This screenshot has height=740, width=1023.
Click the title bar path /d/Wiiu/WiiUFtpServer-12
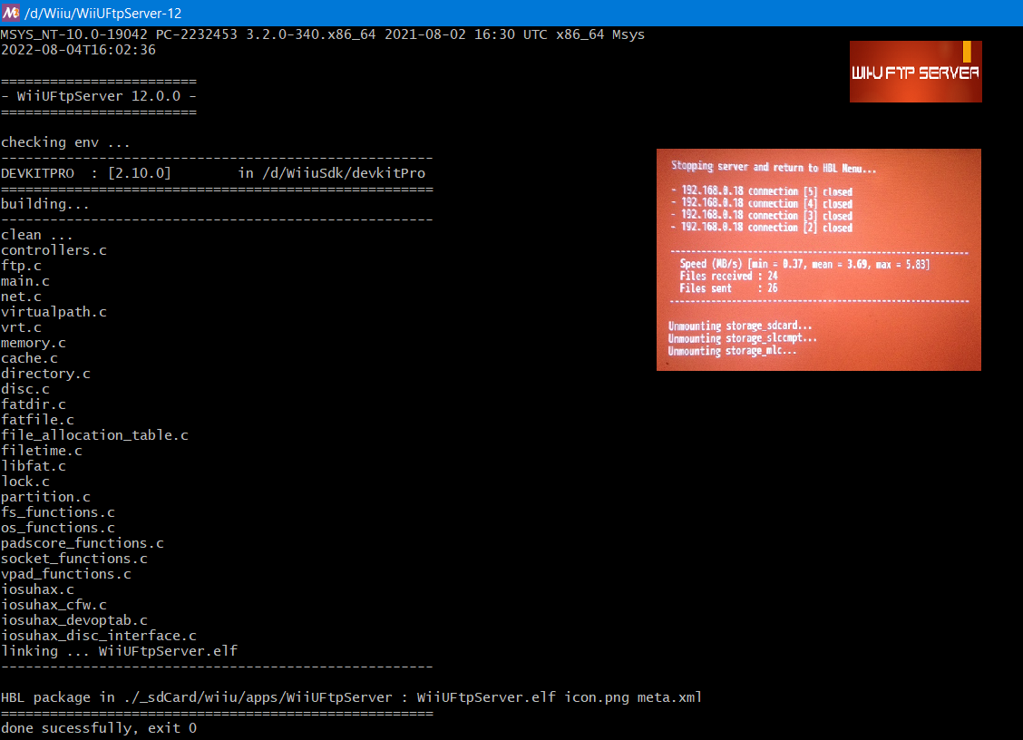(103, 13)
